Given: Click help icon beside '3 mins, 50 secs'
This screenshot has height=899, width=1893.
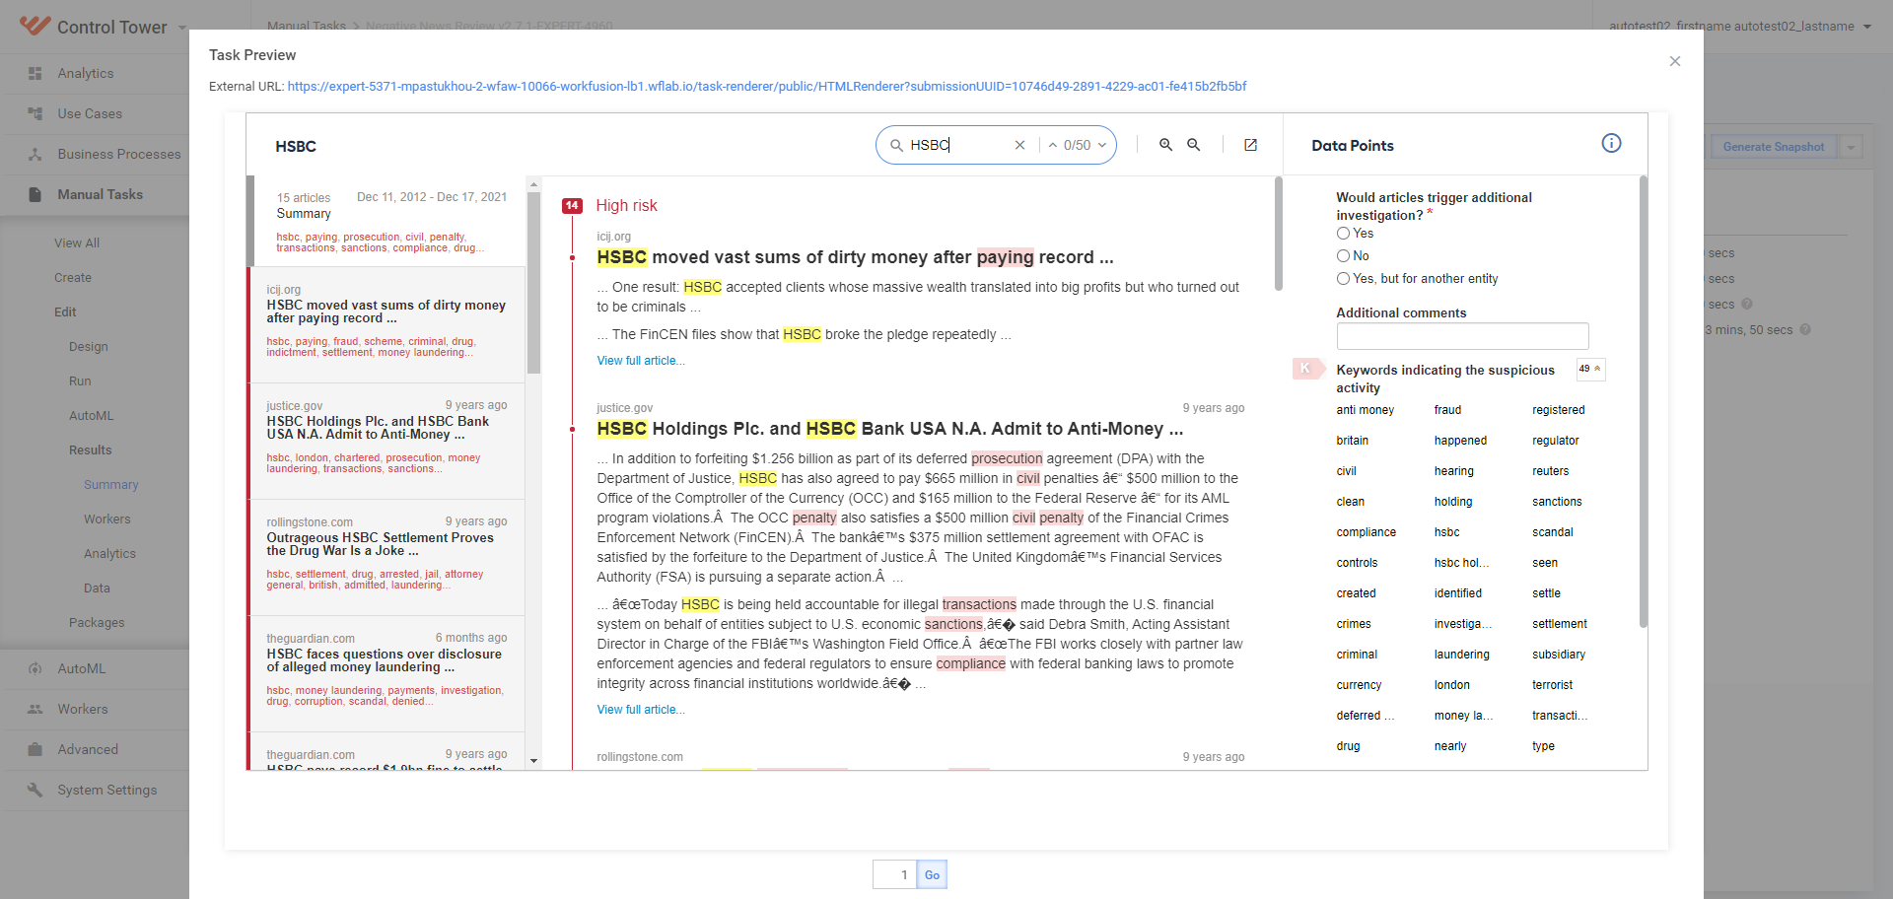Looking at the screenshot, I should coord(1805,329).
